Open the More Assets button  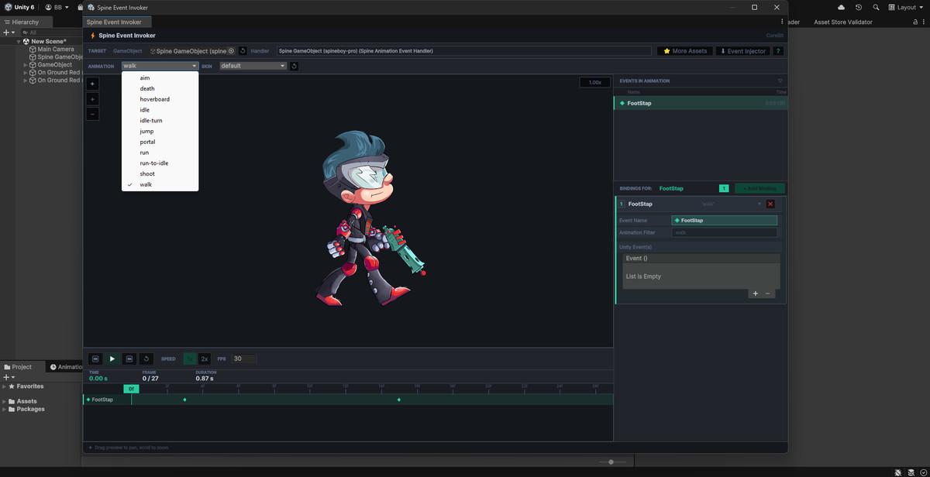685,51
